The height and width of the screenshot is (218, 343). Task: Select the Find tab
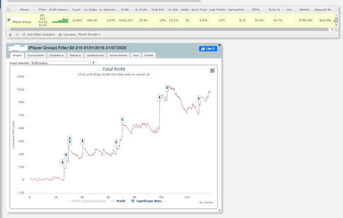[x=136, y=55]
